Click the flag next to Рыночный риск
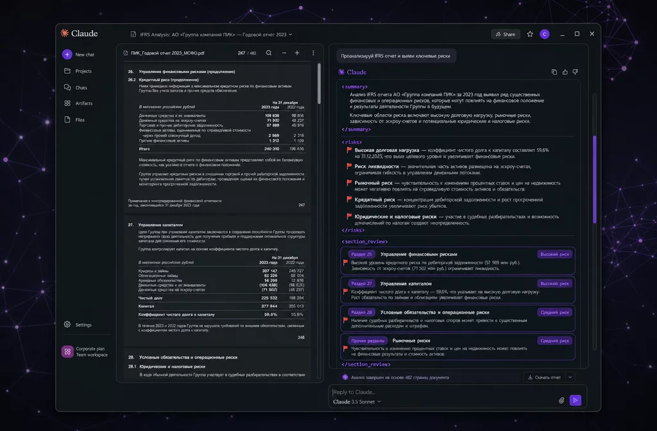The width and height of the screenshot is (657, 431). (x=349, y=183)
